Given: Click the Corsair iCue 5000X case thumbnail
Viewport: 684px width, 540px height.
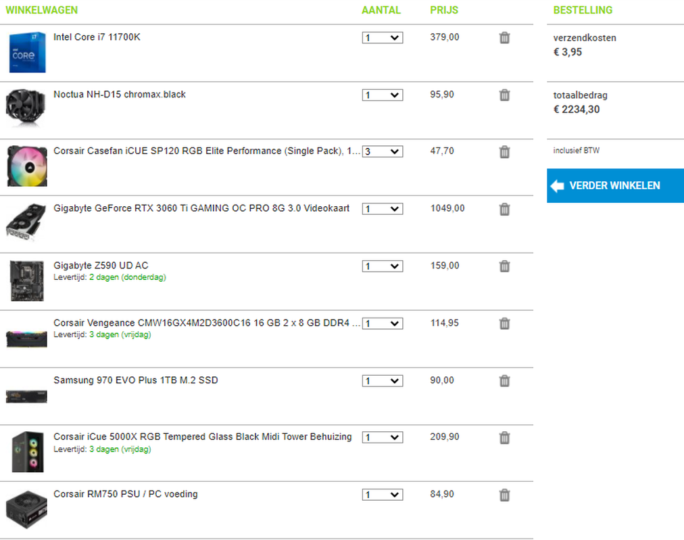Looking at the screenshot, I should tap(27, 451).
